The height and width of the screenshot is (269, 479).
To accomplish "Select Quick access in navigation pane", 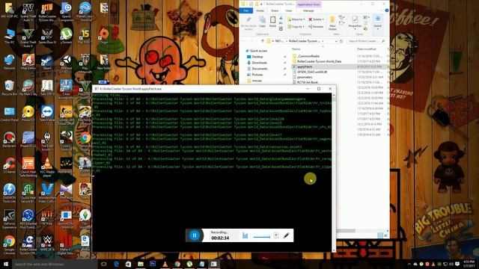I will click(x=258, y=51).
